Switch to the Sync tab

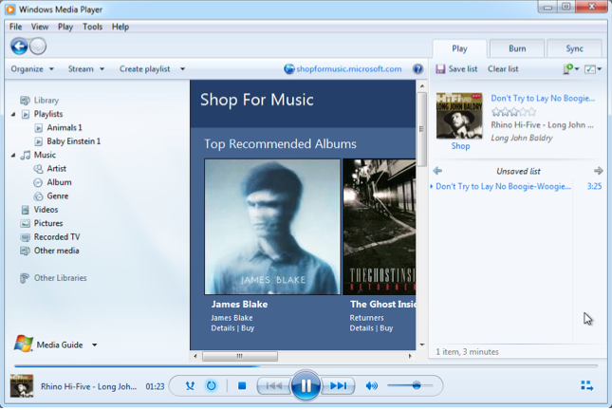[x=575, y=48]
